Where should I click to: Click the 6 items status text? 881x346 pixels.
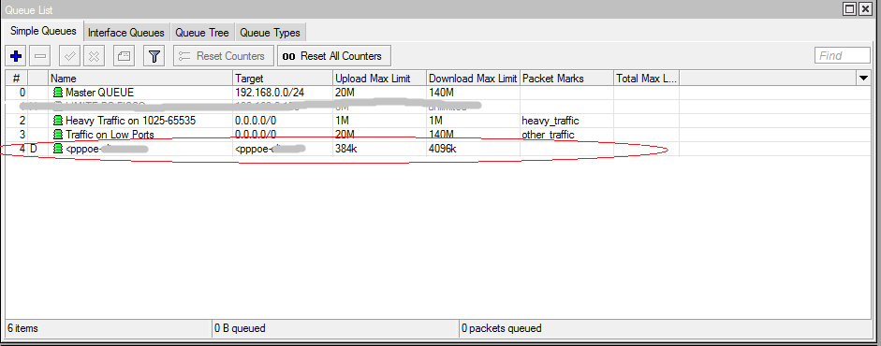[x=22, y=328]
